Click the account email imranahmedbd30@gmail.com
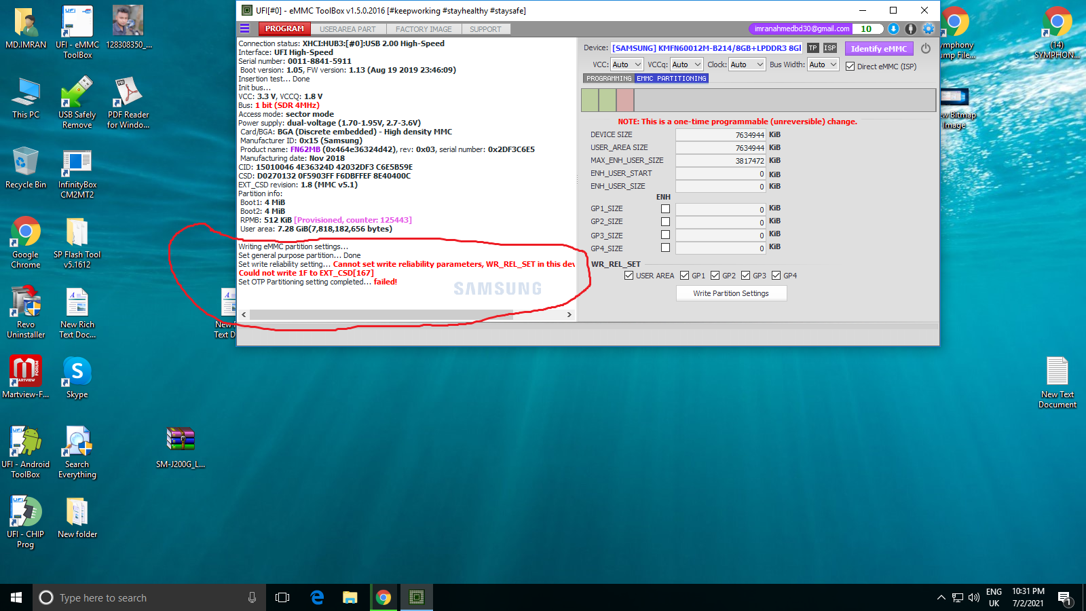This screenshot has height=611, width=1086. coord(802,29)
